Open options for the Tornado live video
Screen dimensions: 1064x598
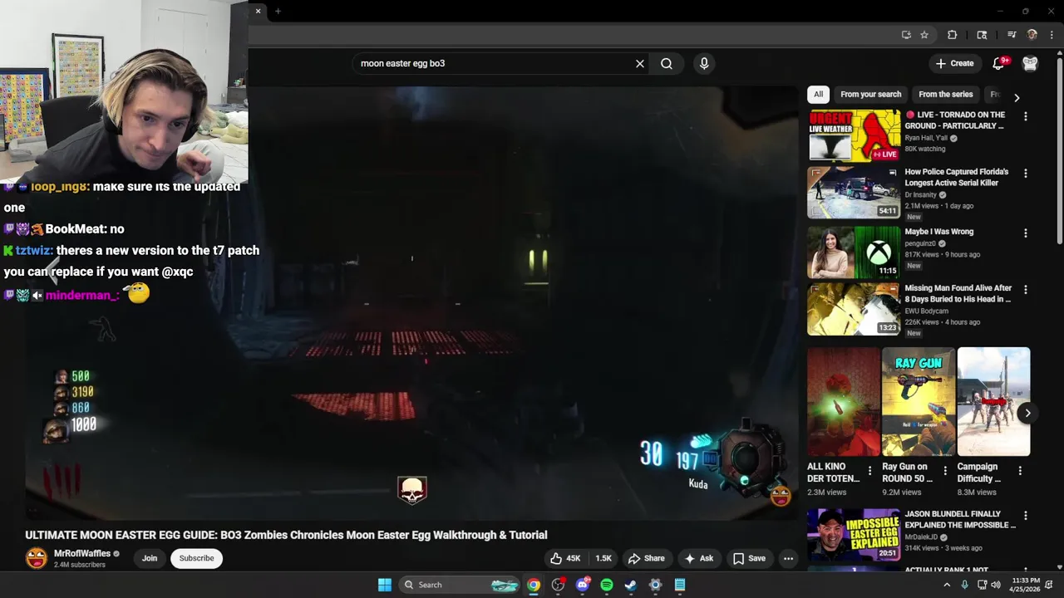tap(1025, 116)
